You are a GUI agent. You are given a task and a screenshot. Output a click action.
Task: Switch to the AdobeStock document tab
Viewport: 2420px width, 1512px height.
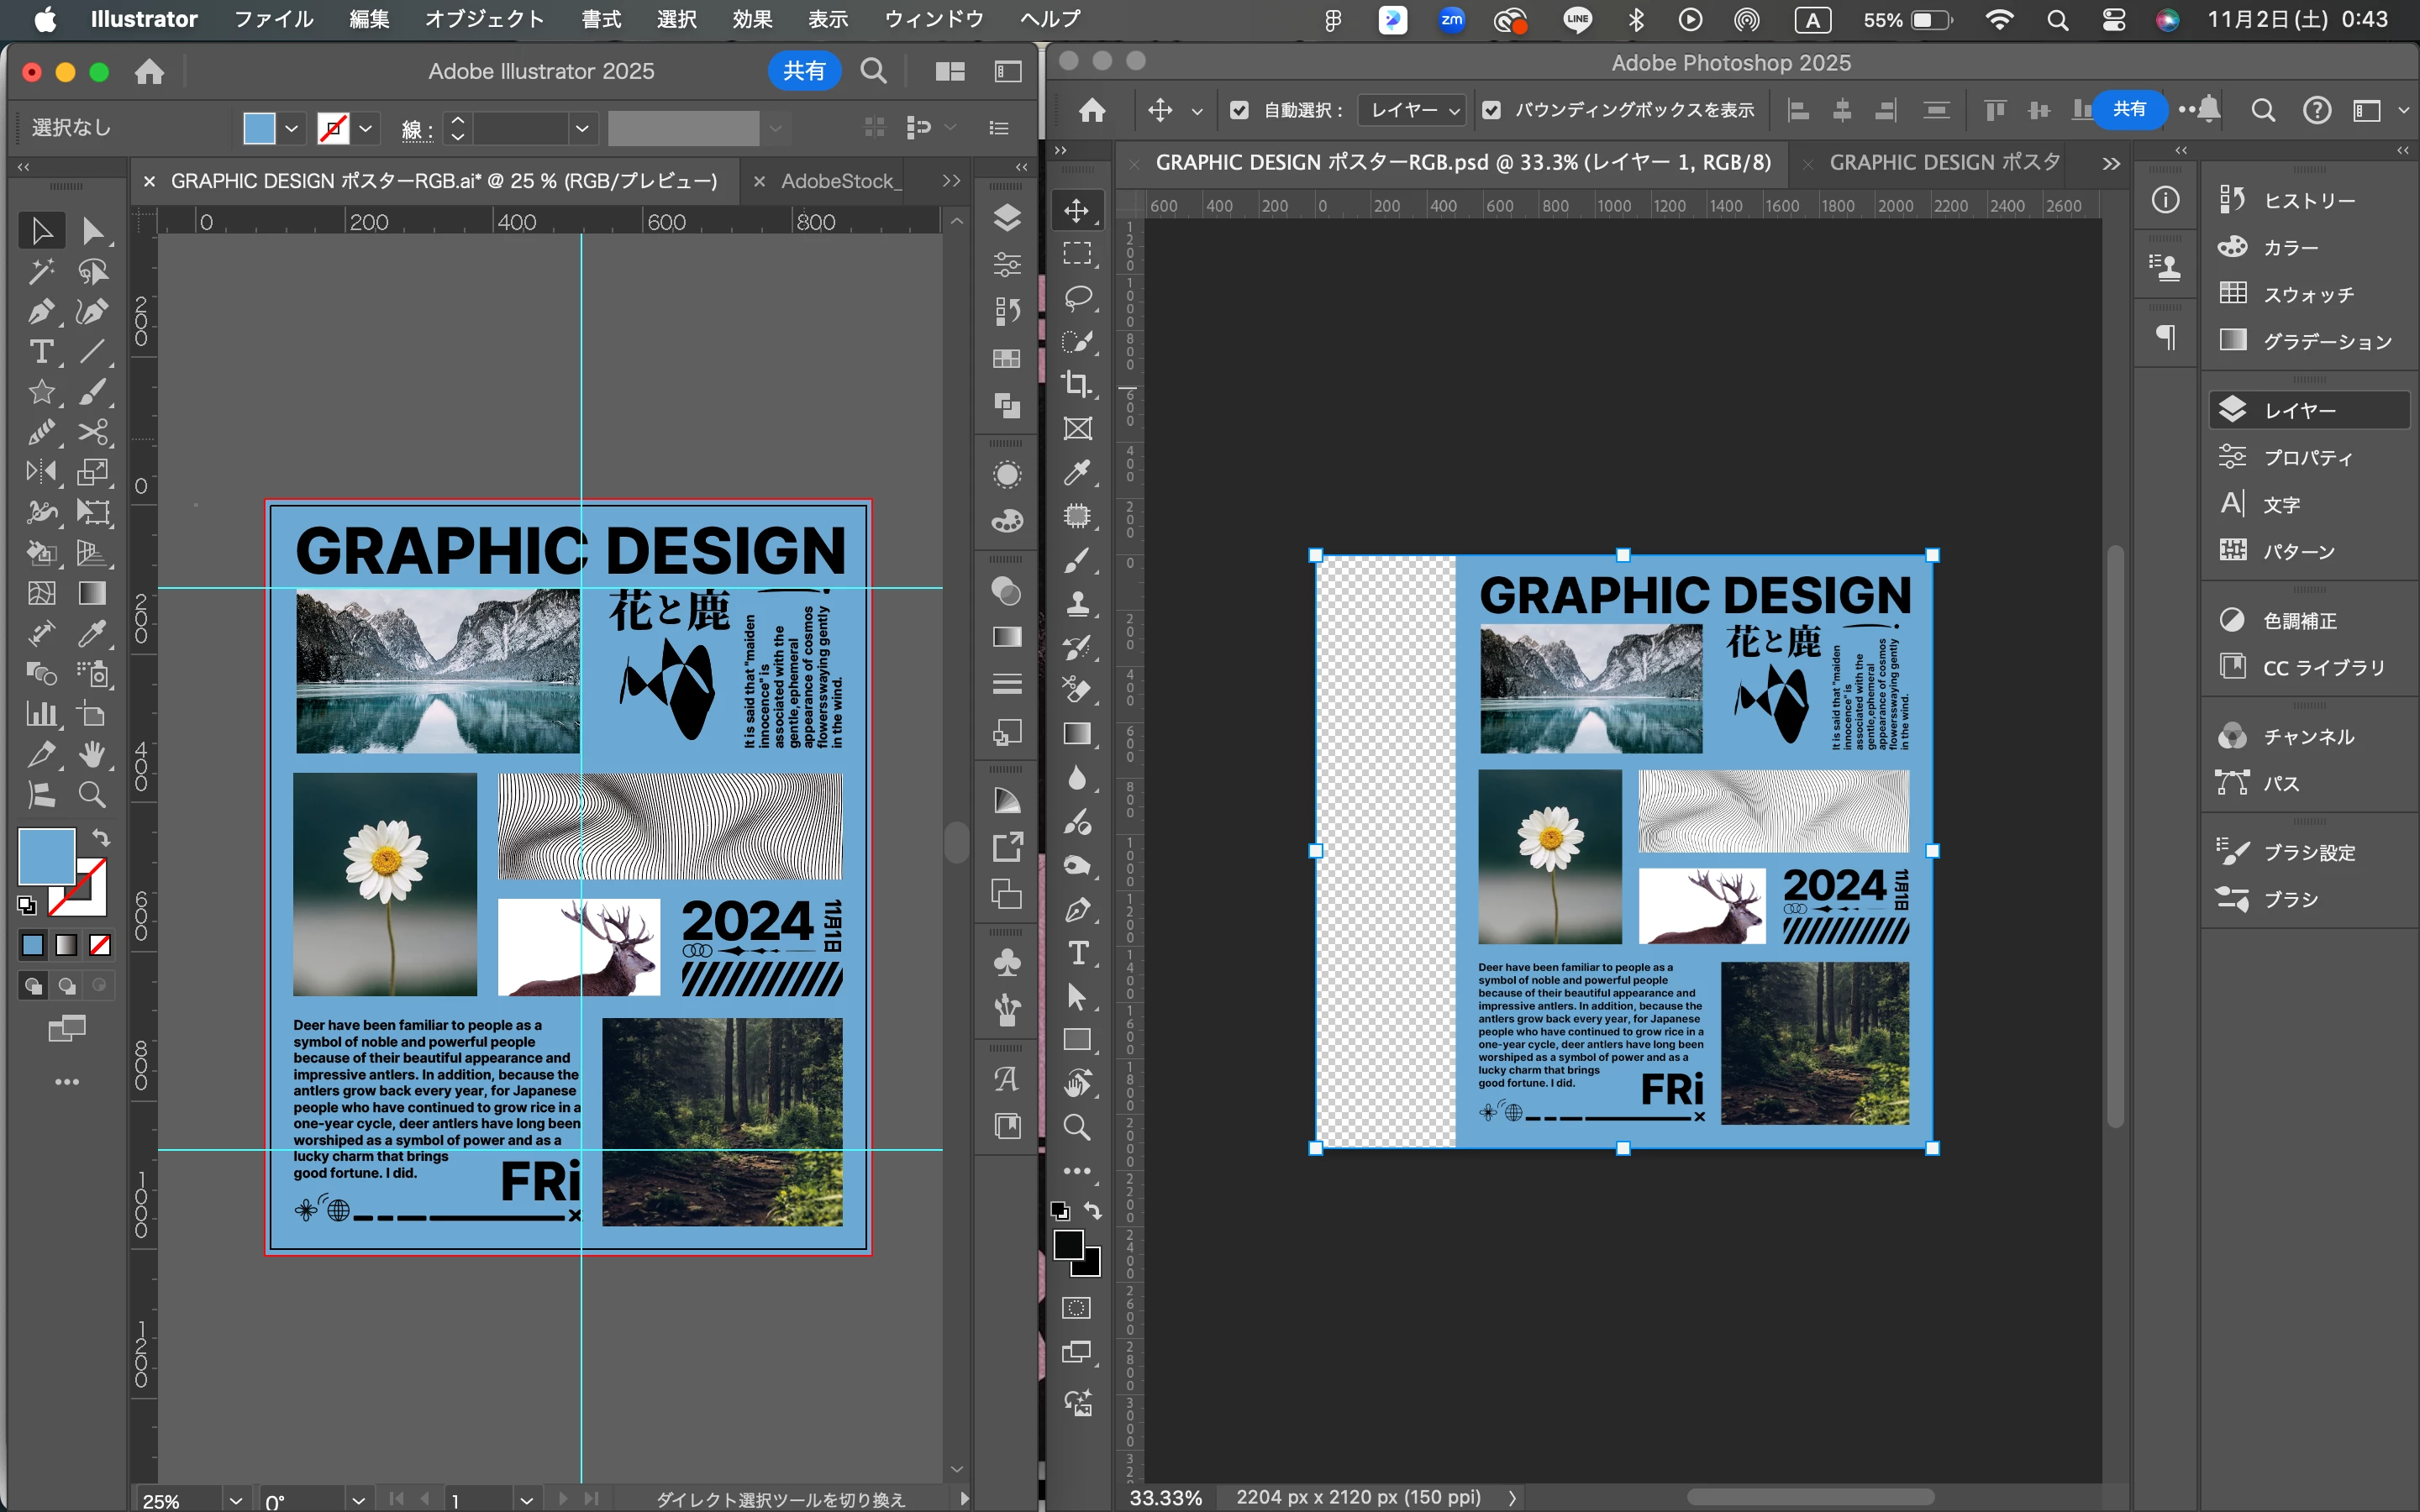(x=840, y=181)
